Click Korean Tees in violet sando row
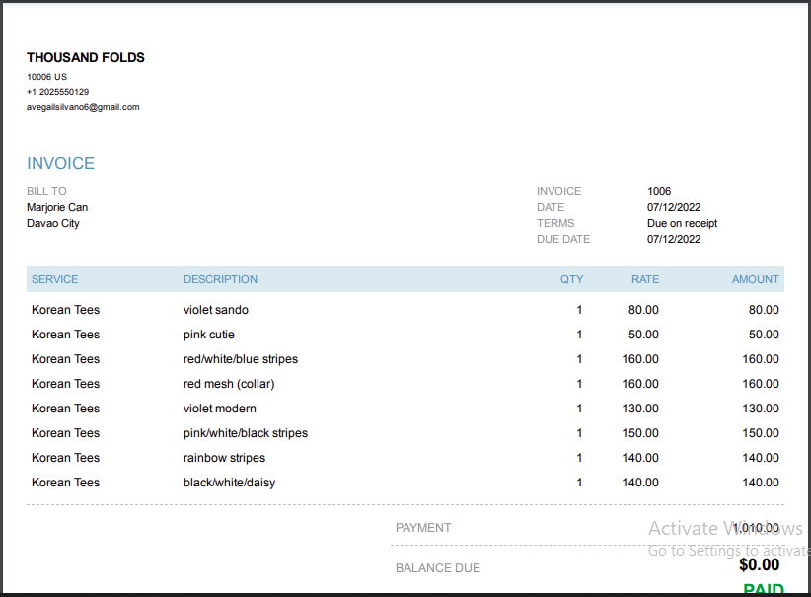The image size is (811, 597). [x=66, y=310]
